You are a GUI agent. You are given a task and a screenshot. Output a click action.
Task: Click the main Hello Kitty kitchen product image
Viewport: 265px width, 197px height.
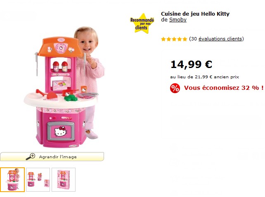(64, 87)
